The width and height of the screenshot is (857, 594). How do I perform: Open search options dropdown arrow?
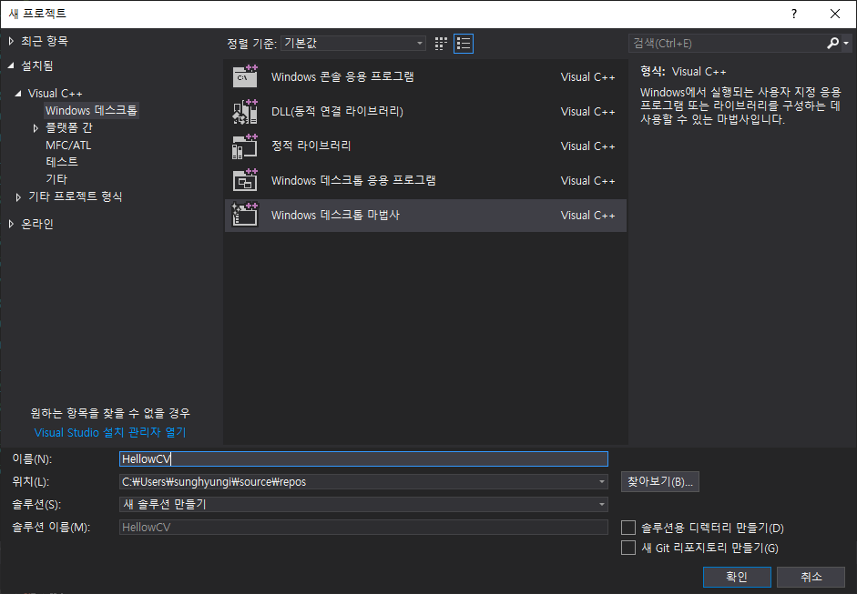[x=846, y=43]
